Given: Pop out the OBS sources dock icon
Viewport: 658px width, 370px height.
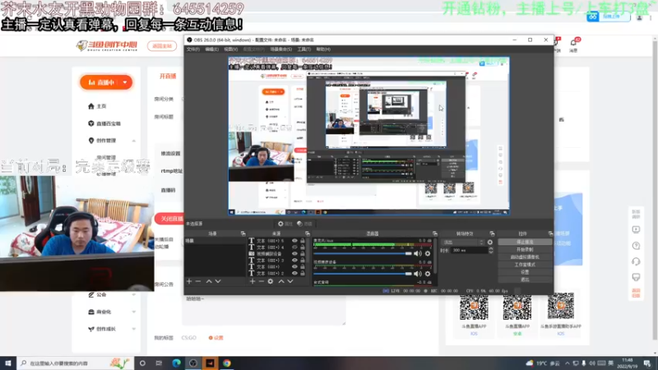Looking at the screenshot, I should (308, 234).
